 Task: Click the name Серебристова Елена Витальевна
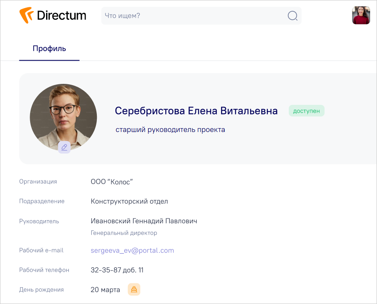coord(196,111)
